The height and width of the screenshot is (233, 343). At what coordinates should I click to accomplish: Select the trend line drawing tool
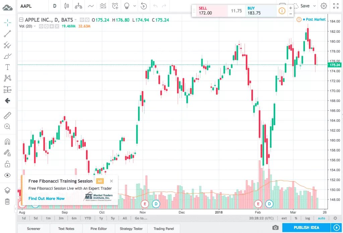(7, 34)
